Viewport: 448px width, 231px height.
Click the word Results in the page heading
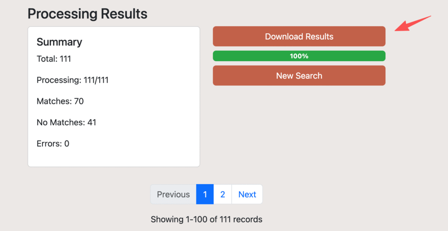(124, 14)
